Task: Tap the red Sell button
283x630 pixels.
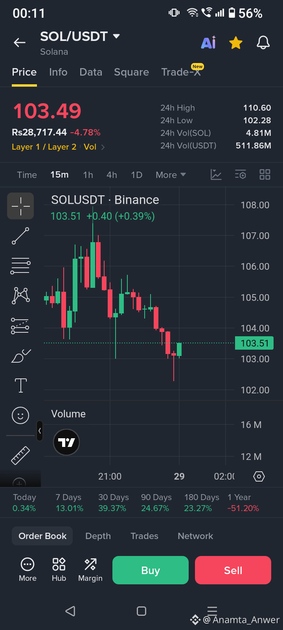Action: tap(233, 570)
